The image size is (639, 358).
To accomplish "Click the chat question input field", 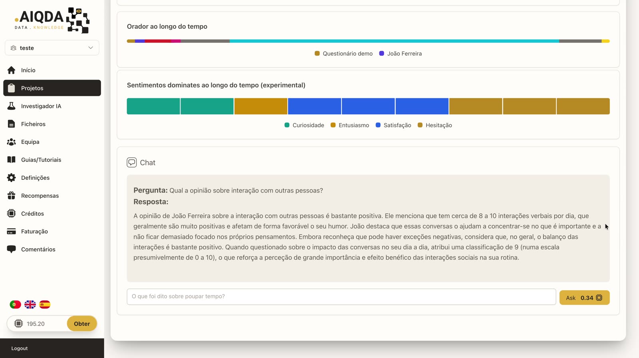I will pos(341,297).
